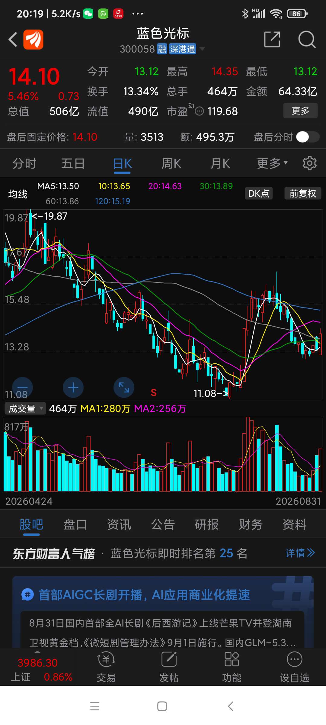This screenshot has height=725, width=326.
Task: Zoom out chart with minus icon
Action: [x=22, y=387]
